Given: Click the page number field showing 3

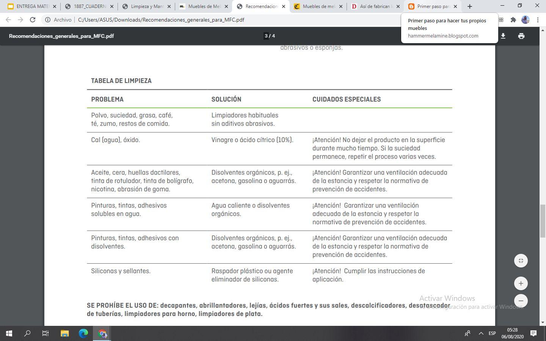Looking at the screenshot, I should pyautogui.click(x=266, y=36).
